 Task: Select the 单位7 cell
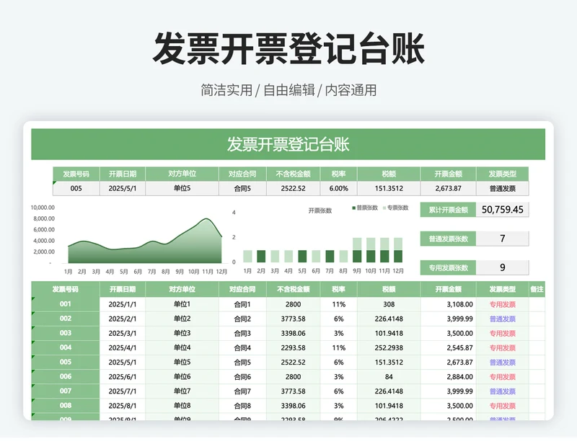click(182, 391)
